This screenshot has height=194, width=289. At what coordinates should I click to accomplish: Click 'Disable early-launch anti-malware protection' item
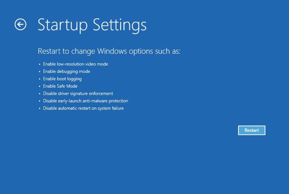(86, 101)
